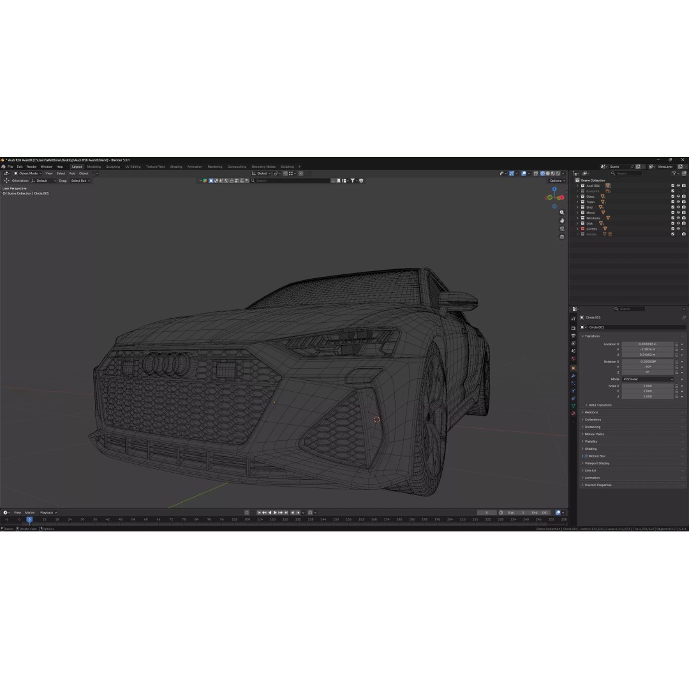Click the viewport pan hand gizmo
This screenshot has width=689, height=689.
pyautogui.click(x=562, y=221)
